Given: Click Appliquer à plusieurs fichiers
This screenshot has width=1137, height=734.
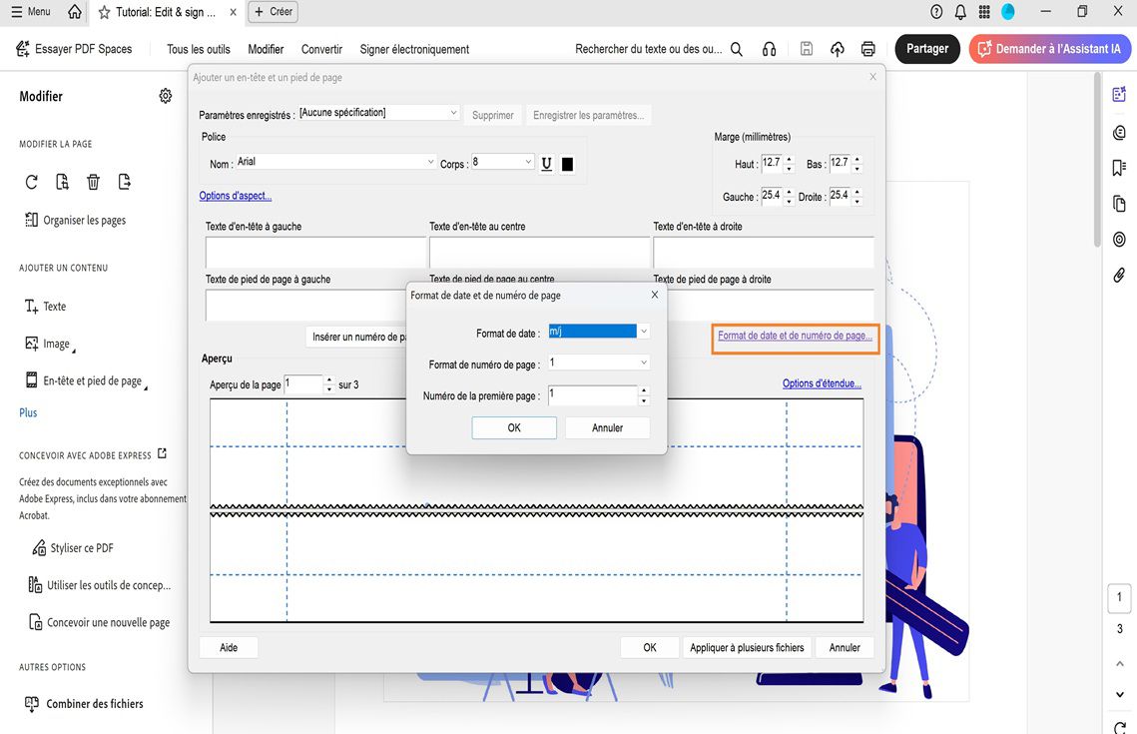Looking at the screenshot, I should coord(747,647).
